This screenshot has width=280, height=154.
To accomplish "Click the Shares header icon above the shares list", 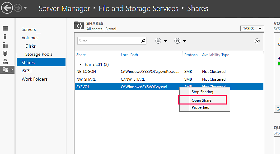I will [79, 25].
